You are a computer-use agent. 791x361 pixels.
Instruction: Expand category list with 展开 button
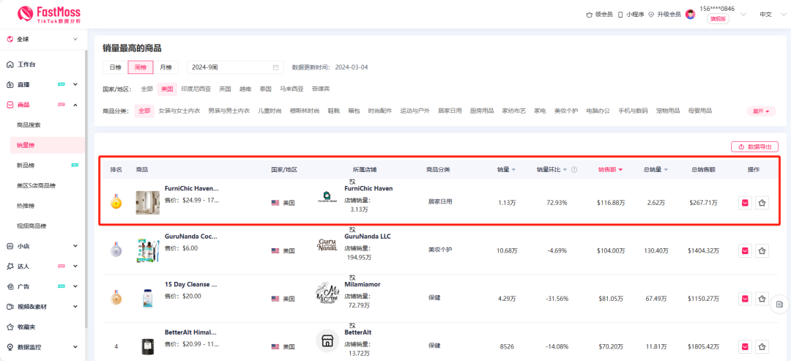761,111
